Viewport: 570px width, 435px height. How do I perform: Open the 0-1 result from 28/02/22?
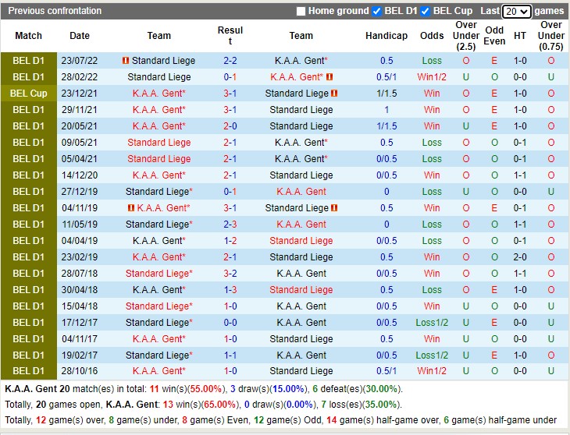coord(230,77)
